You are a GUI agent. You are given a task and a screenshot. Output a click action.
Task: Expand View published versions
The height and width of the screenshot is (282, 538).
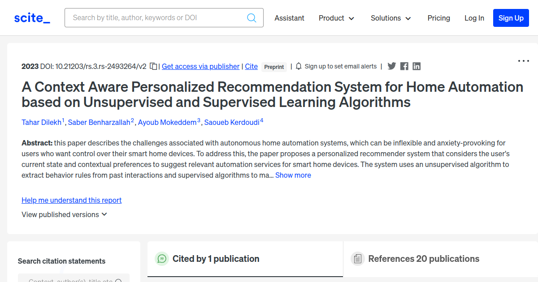[65, 214]
